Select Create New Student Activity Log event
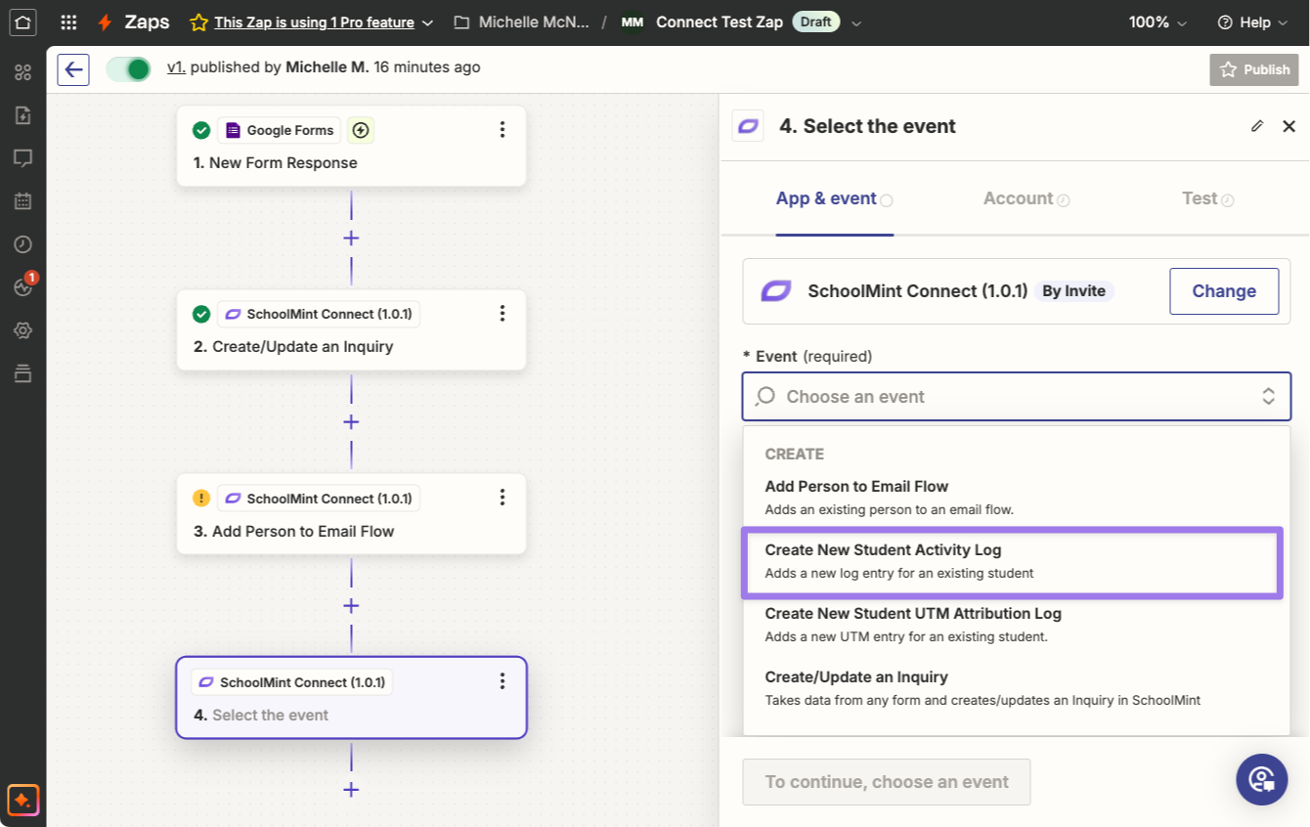Screen dimensions: 1310x827 1013,561
